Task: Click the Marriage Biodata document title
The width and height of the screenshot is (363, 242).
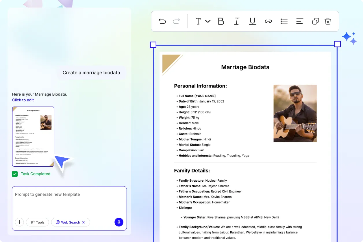Action: (245, 67)
